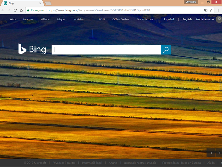Open a new browser tab

click(x=48, y=3)
